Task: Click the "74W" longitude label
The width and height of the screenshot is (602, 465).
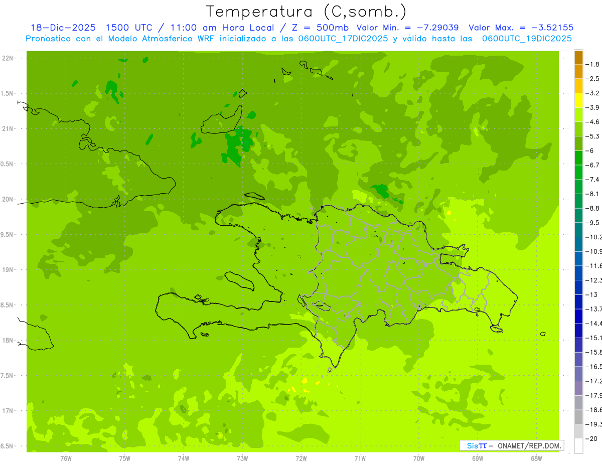Action: click(184, 458)
